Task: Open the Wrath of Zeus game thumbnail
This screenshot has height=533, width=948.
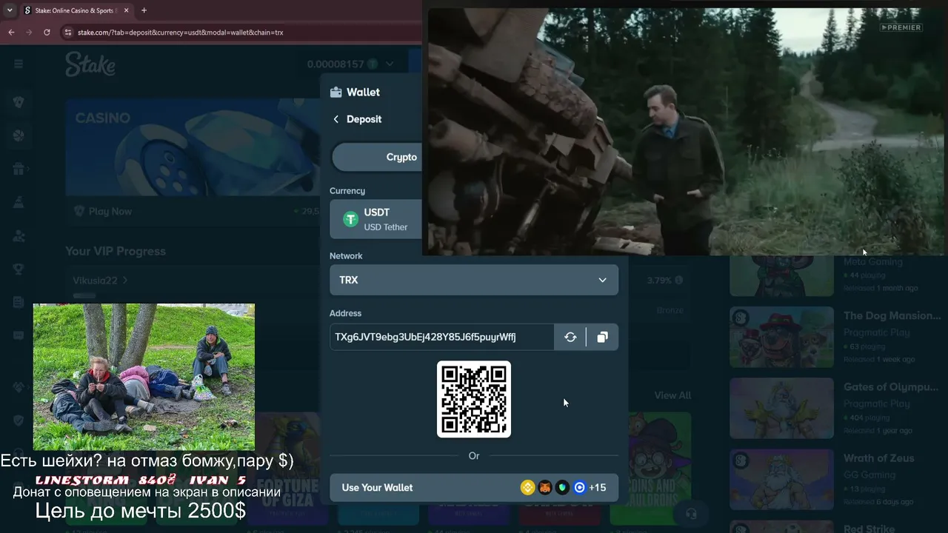Action: point(781,479)
